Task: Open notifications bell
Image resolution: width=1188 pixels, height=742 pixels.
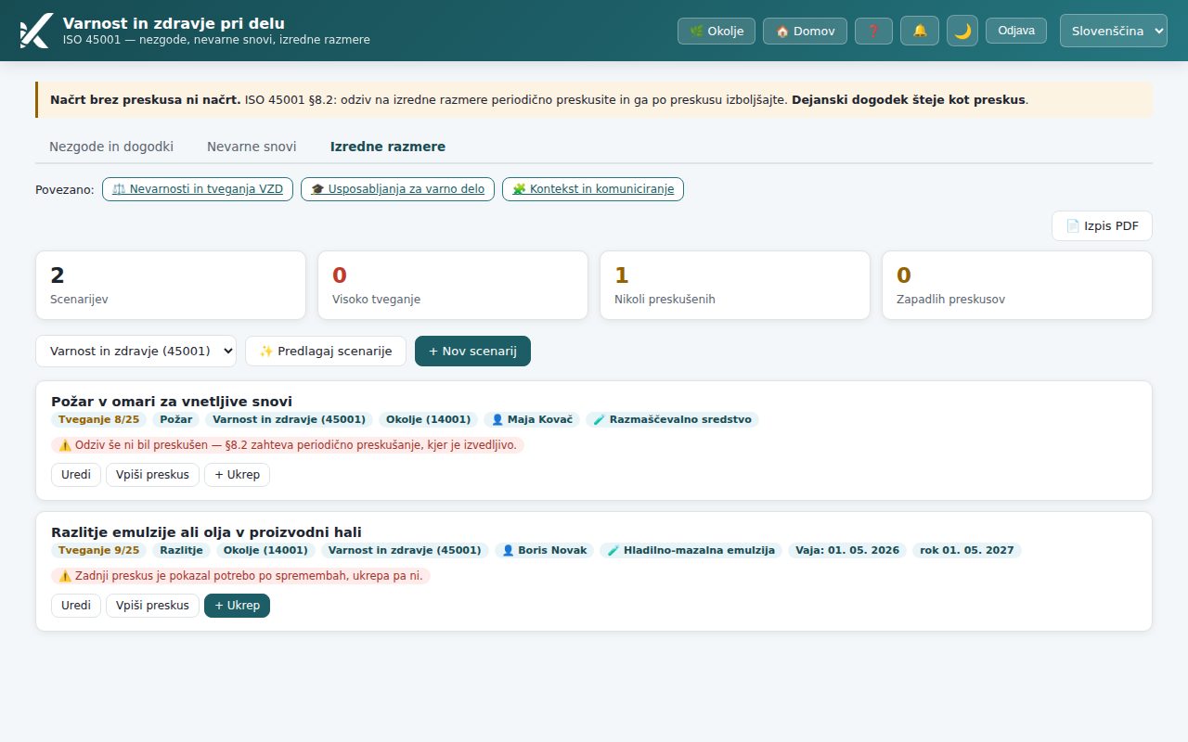Action: 920,31
